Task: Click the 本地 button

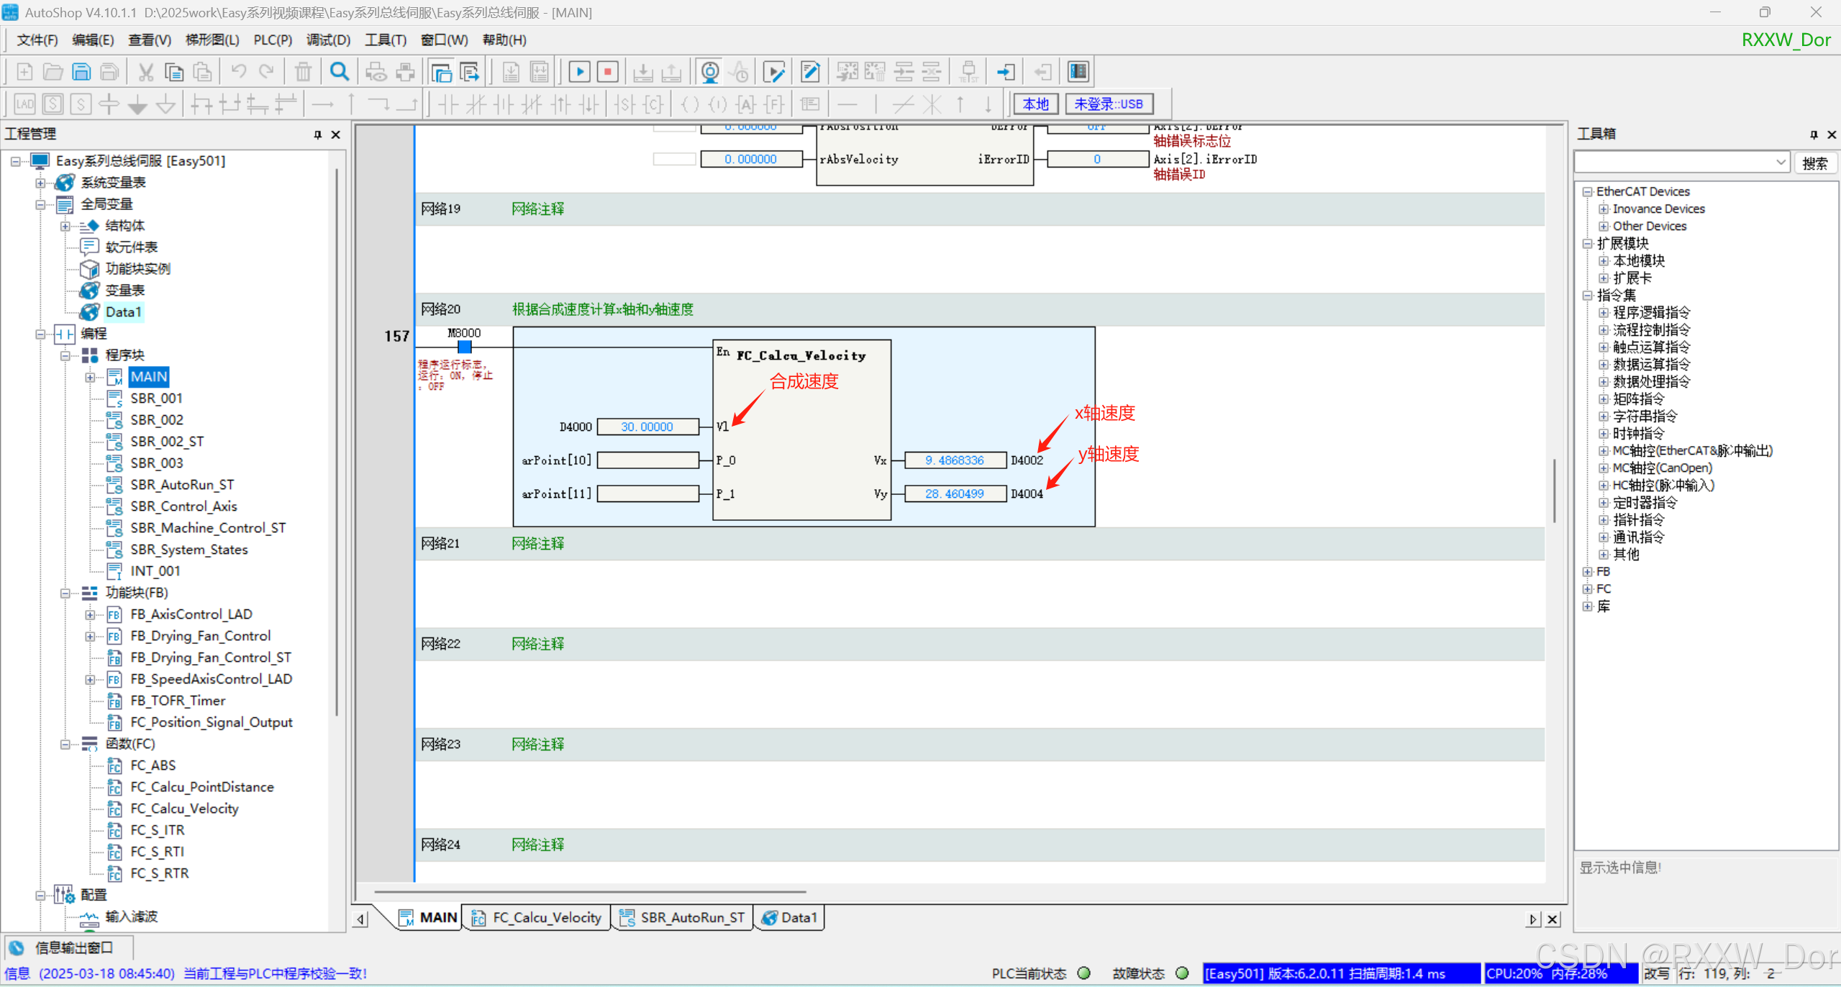Action: [1035, 104]
